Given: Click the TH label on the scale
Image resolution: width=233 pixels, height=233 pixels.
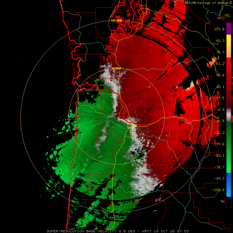Looking at the screenshot, I should [222, 202].
